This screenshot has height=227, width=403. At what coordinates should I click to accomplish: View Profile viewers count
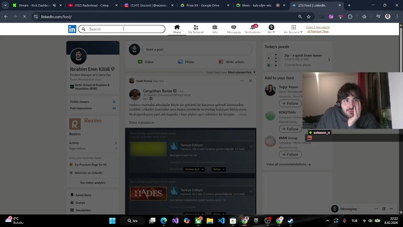[x=93, y=102]
